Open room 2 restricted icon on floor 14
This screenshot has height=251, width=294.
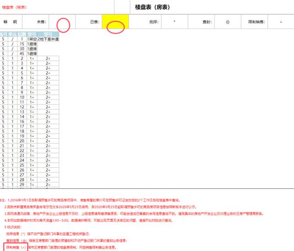tap(49, 117)
